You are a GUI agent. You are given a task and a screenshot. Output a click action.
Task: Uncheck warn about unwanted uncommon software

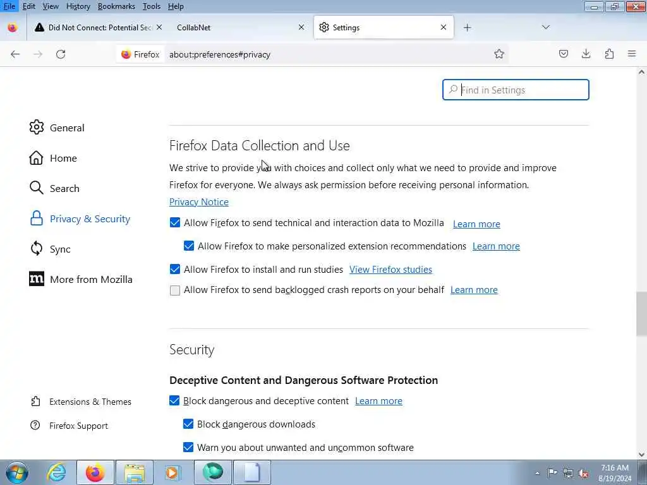[x=188, y=448]
